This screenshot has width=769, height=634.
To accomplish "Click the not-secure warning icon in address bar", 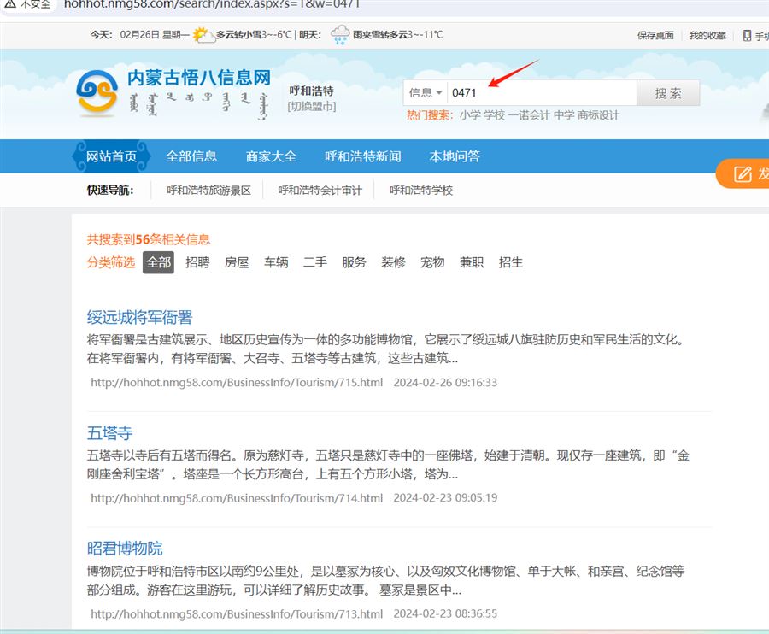I will coord(7,3).
